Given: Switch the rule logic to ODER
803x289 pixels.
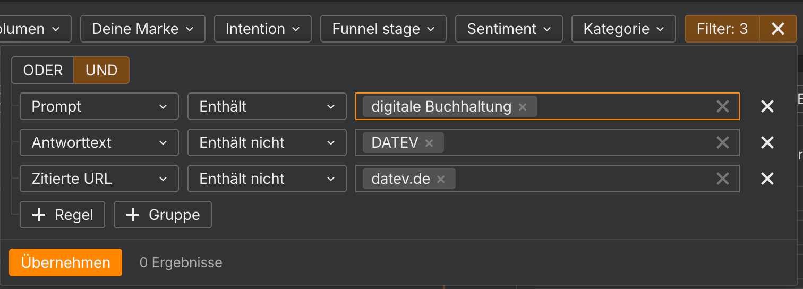Looking at the screenshot, I should 43,70.
